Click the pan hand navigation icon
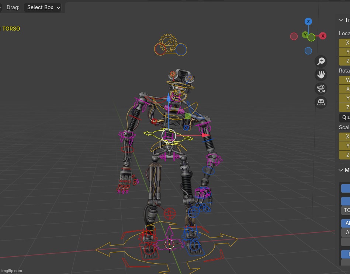 321,75
